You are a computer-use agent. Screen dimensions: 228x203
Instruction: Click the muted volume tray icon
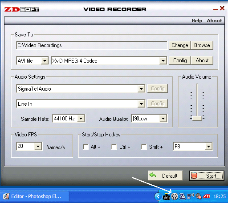(x=198, y=196)
